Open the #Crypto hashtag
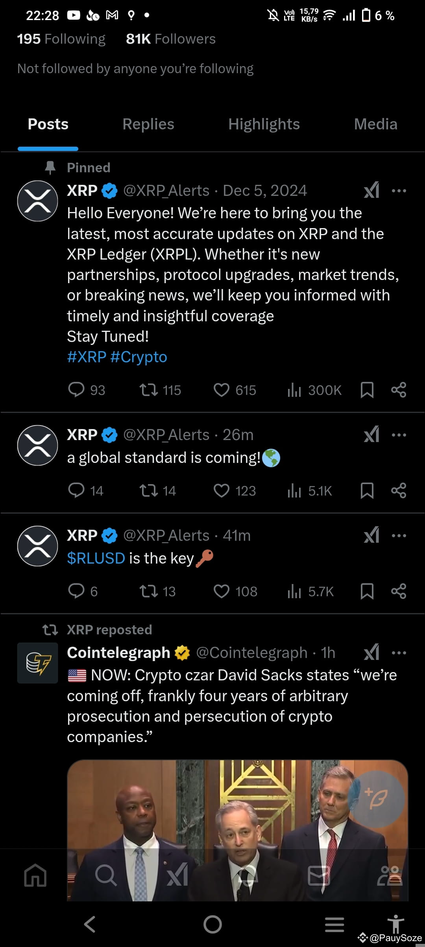This screenshot has height=947, width=425. click(x=140, y=357)
